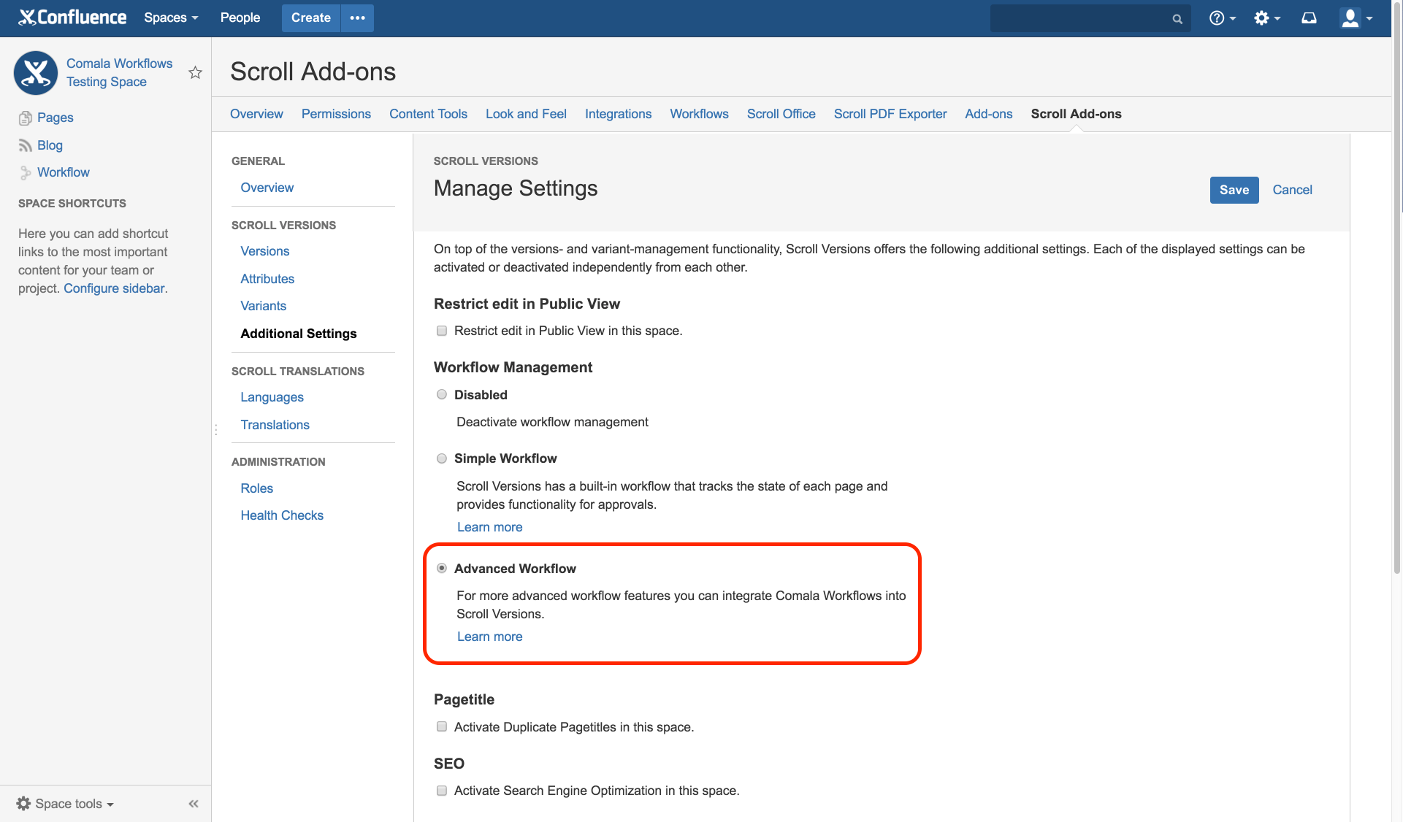Viewport: 1403px width, 822px height.
Task: Enable Activate Duplicate Pagetitles checkbox
Action: coord(440,726)
